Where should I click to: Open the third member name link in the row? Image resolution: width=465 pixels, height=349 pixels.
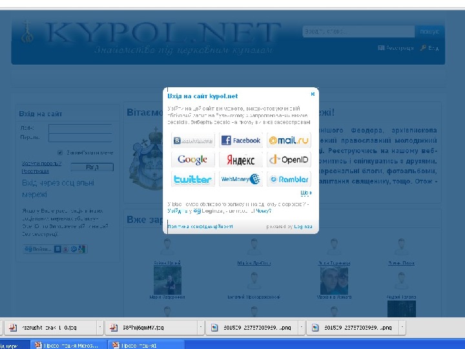pyautogui.click(x=334, y=263)
